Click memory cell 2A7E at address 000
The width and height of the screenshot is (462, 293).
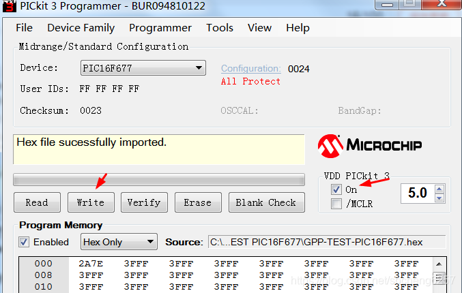[91, 264]
